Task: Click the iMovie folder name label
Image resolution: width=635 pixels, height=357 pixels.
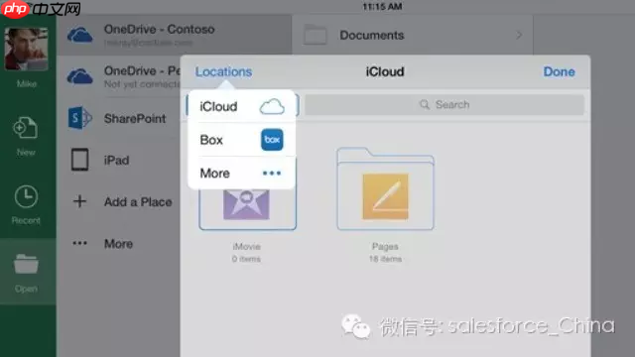Action: pos(246,246)
